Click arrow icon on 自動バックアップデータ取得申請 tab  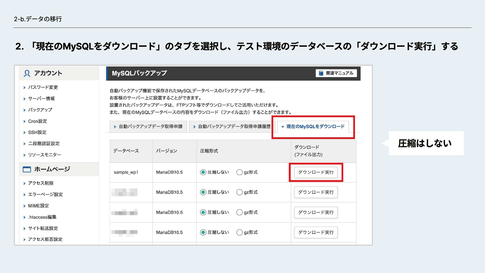[x=115, y=127]
